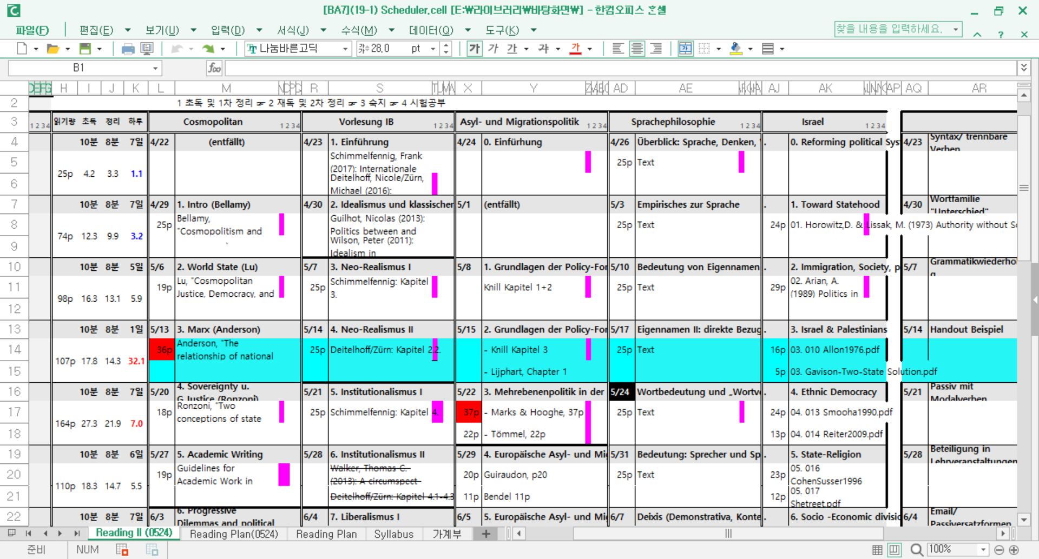Select the red 36p cell
Screen dimensions: 1039x559
pyautogui.click(x=162, y=350)
